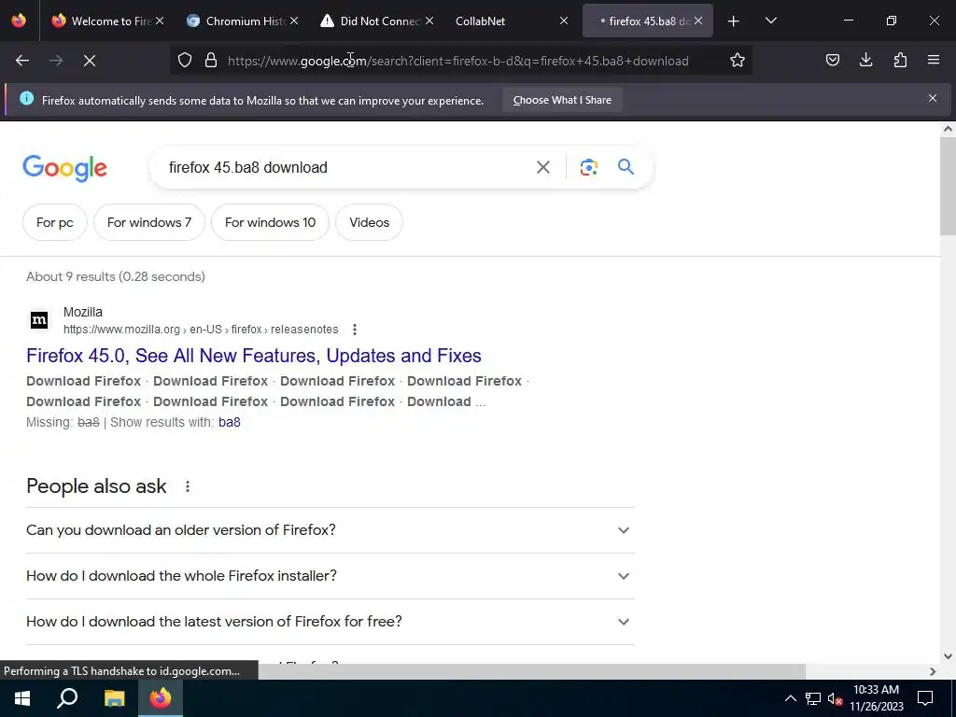Open Firefox 45.0 release notes link
This screenshot has width=956, height=717.
click(x=254, y=356)
